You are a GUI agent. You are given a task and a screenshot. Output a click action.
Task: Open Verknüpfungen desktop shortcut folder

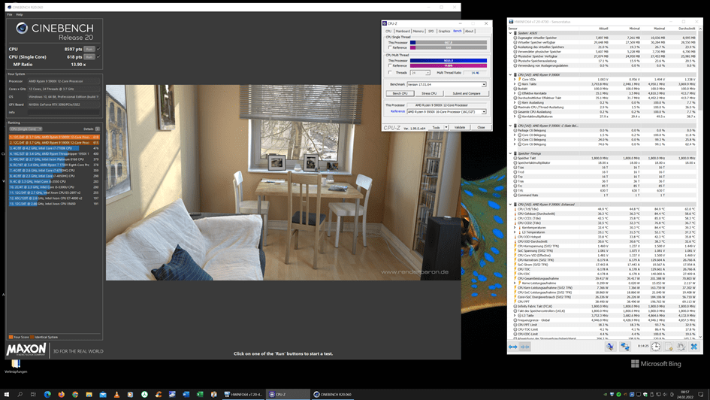pos(16,366)
